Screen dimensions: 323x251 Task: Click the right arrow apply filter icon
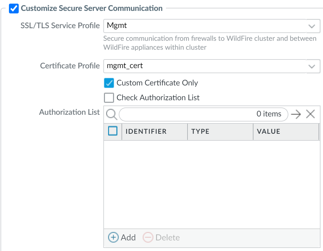296,114
